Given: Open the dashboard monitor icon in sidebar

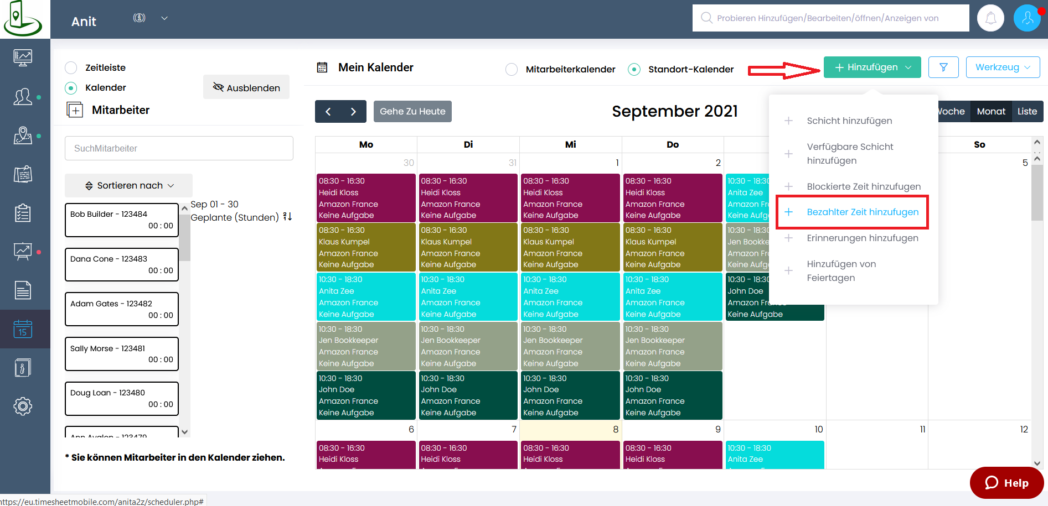Looking at the screenshot, I should 23,58.
